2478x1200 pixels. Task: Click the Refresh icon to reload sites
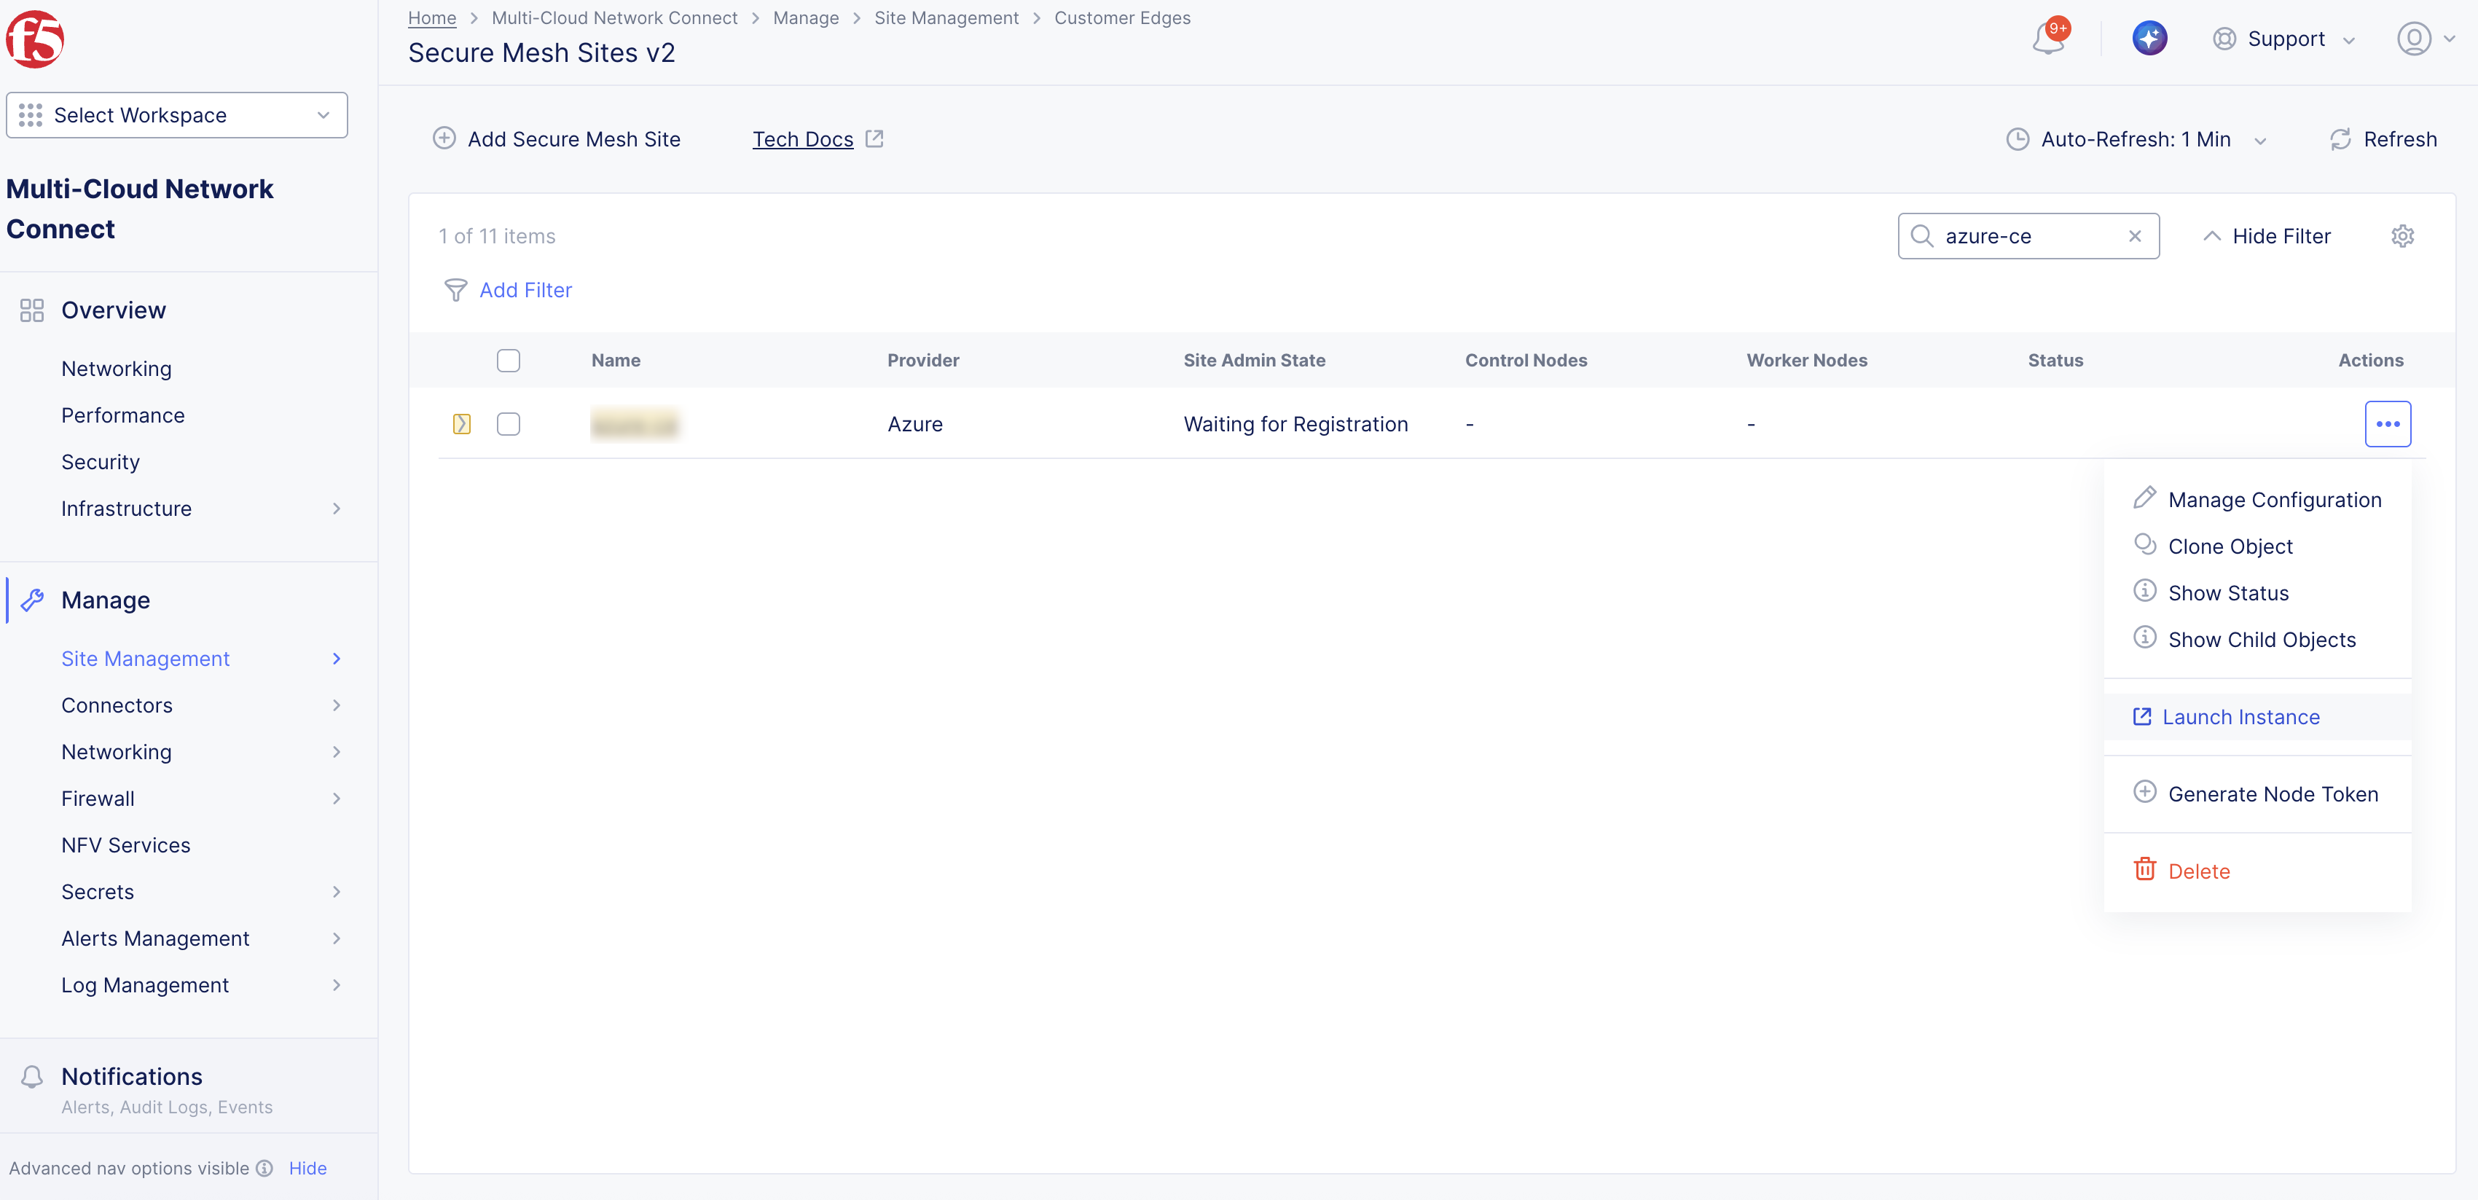click(x=2342, y=138)
